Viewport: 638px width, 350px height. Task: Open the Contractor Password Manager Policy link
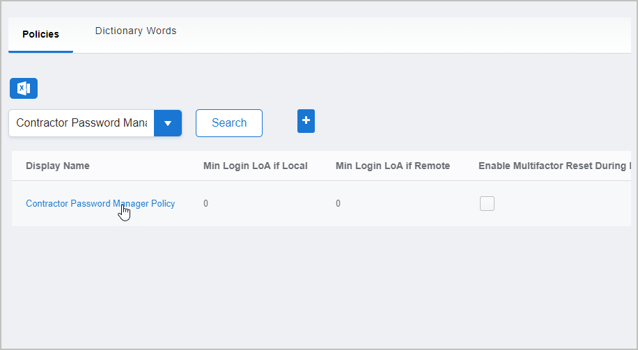(100, 204)
